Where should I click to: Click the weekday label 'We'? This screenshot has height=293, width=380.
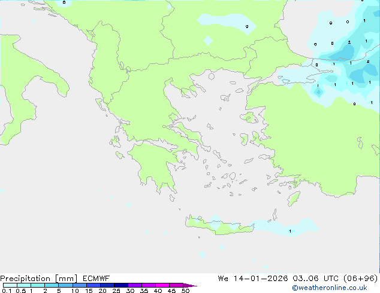click(223, 279)
